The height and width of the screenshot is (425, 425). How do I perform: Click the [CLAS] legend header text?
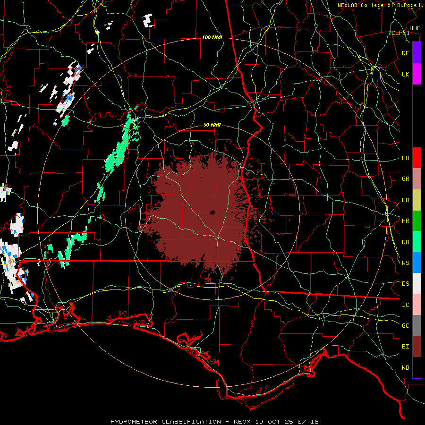pos(399,33)
